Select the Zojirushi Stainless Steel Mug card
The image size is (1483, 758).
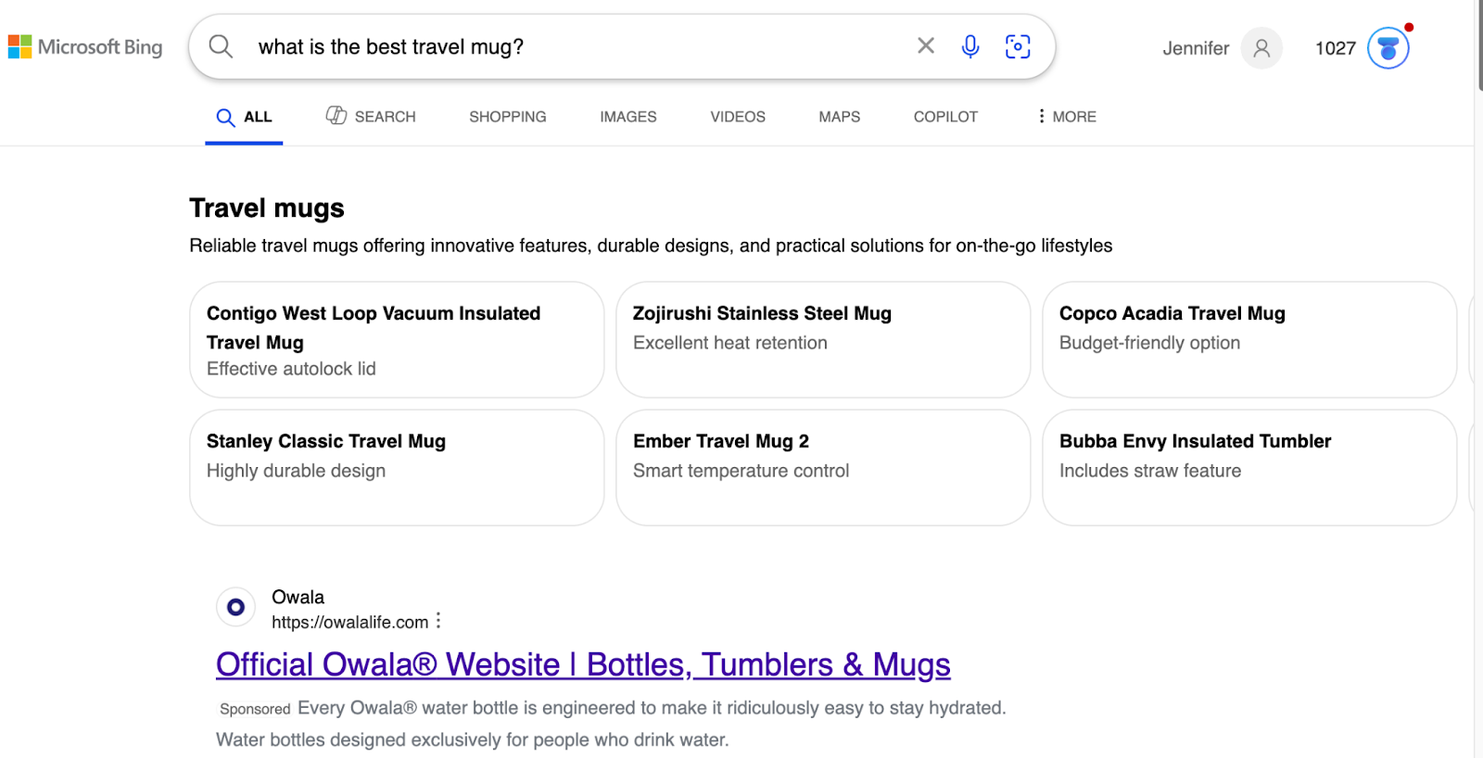[x=823, y=339]
